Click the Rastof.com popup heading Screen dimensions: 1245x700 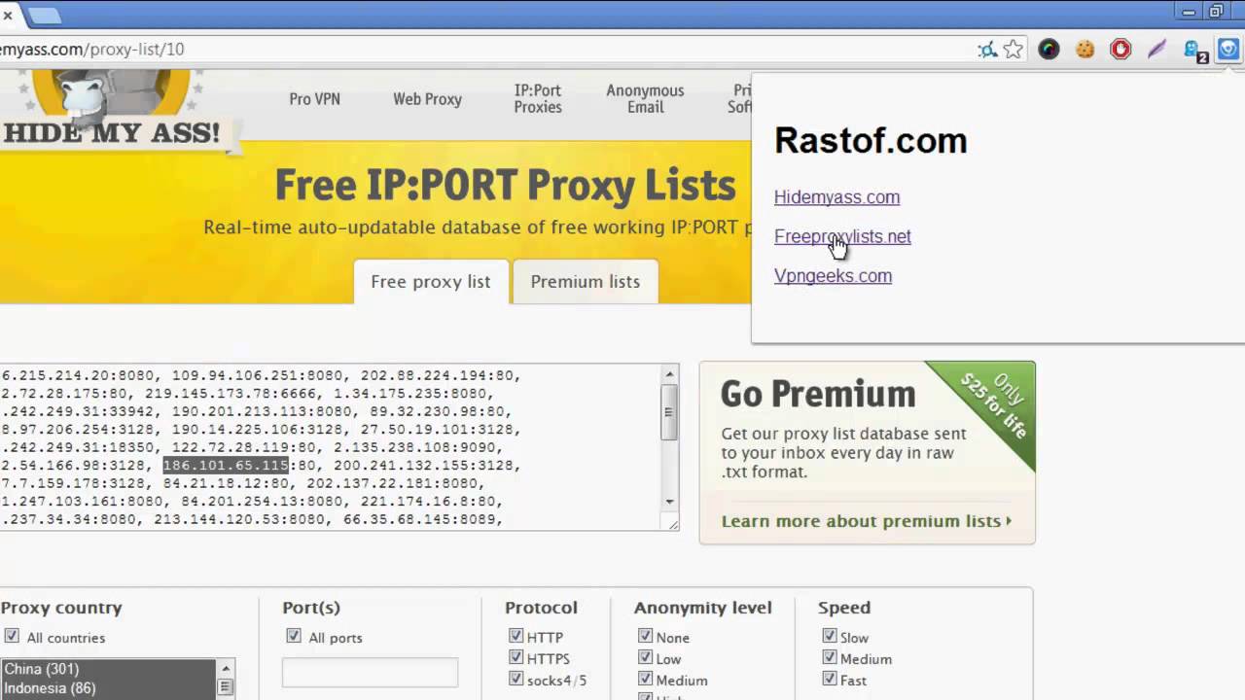pyautogui.click(x=871, y=141)
